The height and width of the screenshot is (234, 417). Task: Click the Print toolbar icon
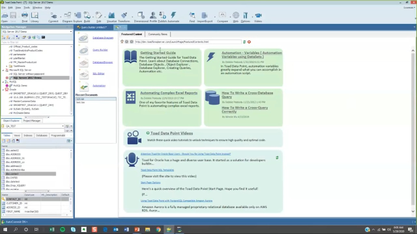coord(25,17)
